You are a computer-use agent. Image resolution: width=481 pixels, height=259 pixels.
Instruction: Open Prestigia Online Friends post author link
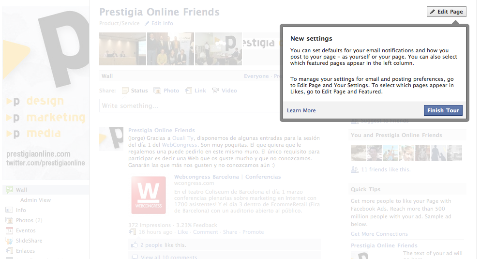(x=161, y=130)
